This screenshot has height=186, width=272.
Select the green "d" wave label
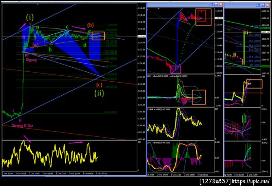pyautogui.click(x=85, y=45)
